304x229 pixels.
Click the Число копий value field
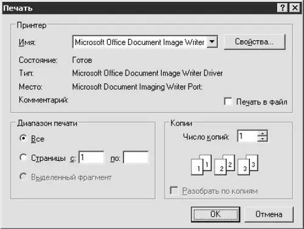tap(247, 136)
